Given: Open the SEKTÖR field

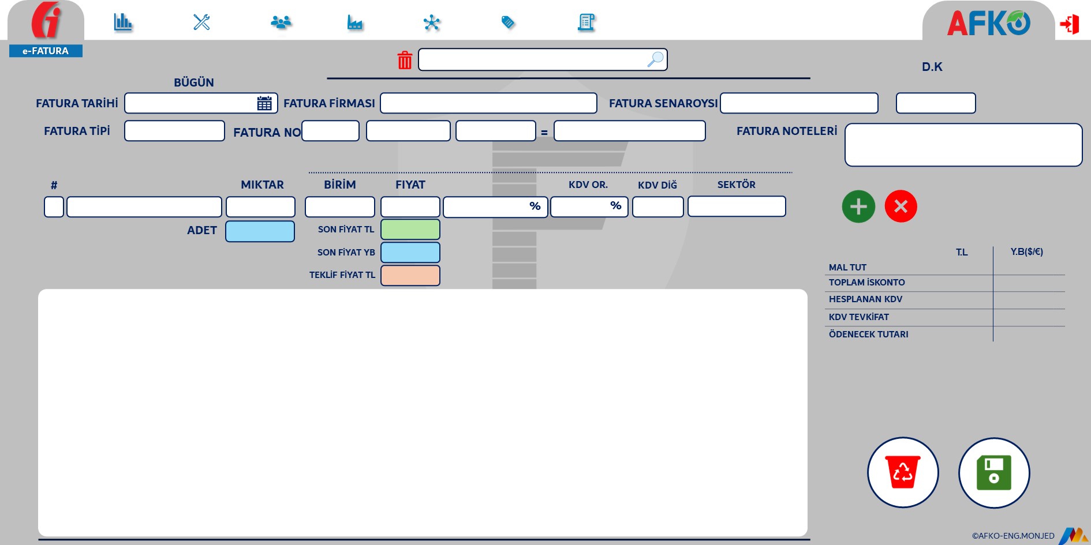Looking at the screenshot, I should (x=737, y=206).
